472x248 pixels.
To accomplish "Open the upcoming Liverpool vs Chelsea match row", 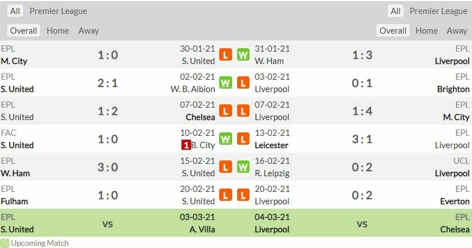I will point(362,223).
